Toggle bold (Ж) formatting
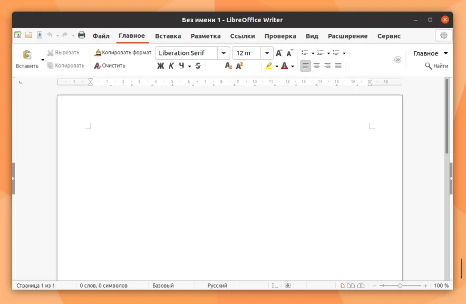The image size is (466, 304). (x=160, y=66)
